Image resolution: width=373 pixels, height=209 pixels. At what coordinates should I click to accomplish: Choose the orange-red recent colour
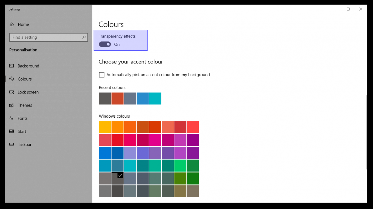tap(117, 98)
